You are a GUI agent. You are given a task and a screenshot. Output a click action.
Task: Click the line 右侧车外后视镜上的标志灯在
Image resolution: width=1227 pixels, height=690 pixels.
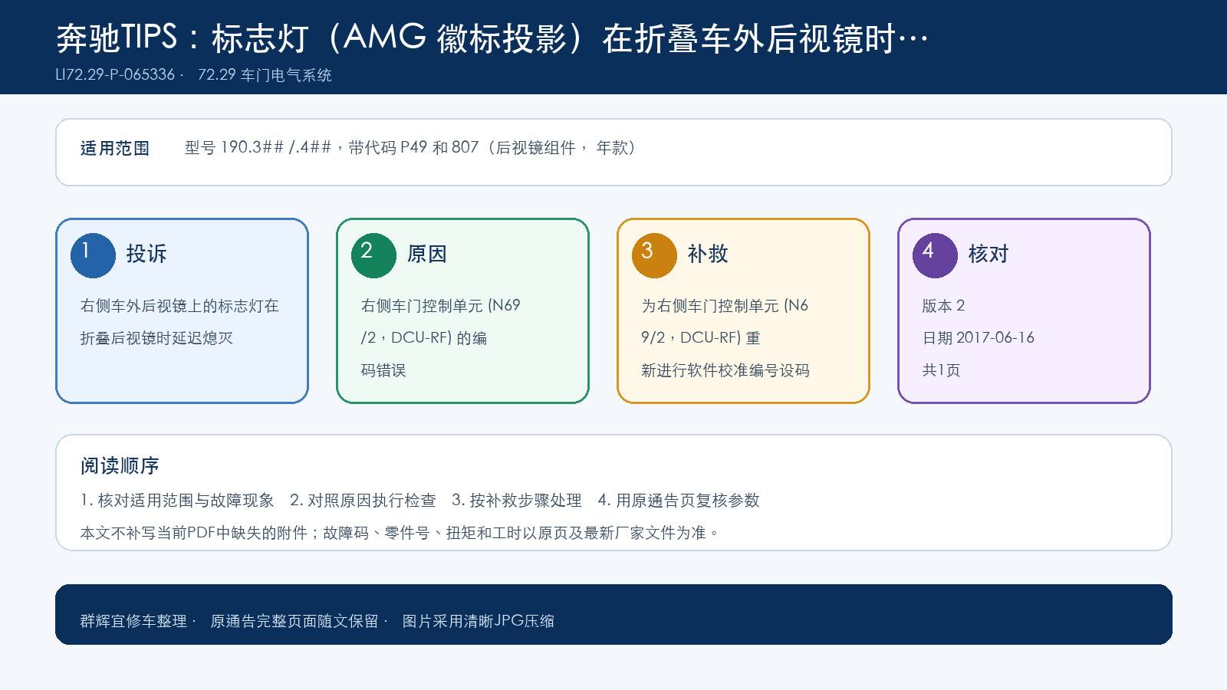point(179,306)
